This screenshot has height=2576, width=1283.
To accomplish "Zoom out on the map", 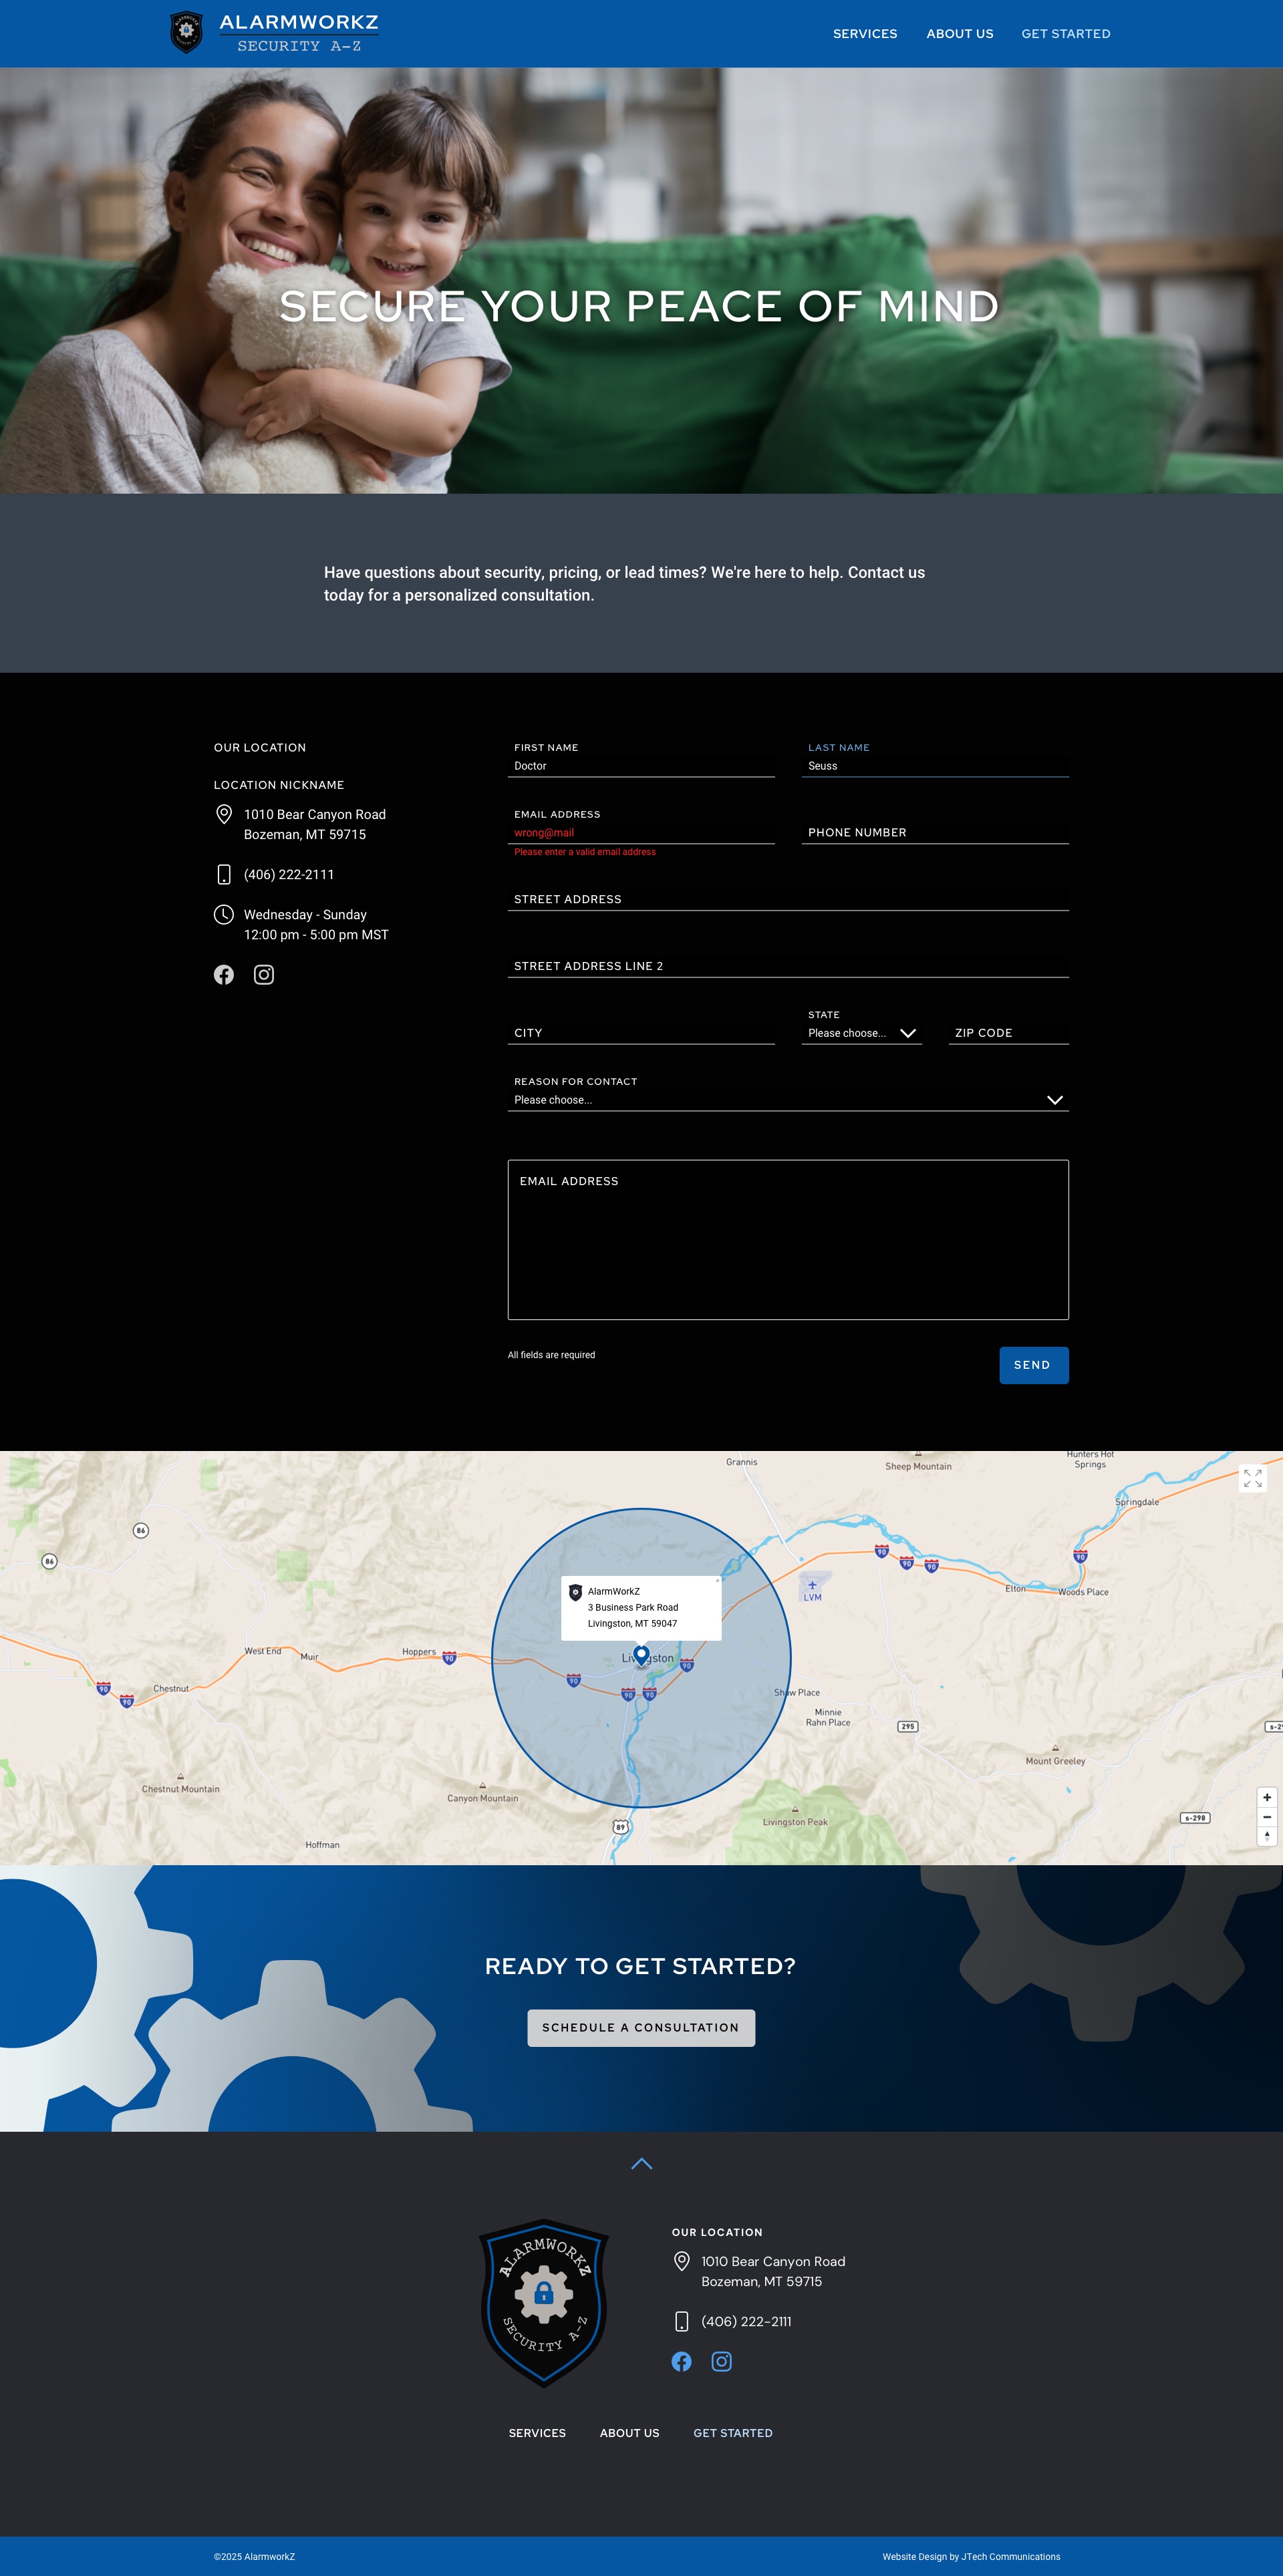I will coord(1267,1817).
